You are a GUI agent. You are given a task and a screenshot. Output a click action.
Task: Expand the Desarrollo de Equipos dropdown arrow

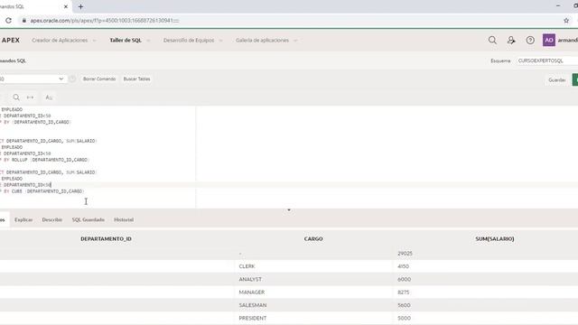(x=220, y=41)
